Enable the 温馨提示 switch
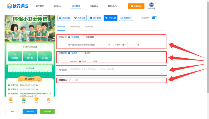The width and height of the screenshot is (209, 119). [75, 80]
